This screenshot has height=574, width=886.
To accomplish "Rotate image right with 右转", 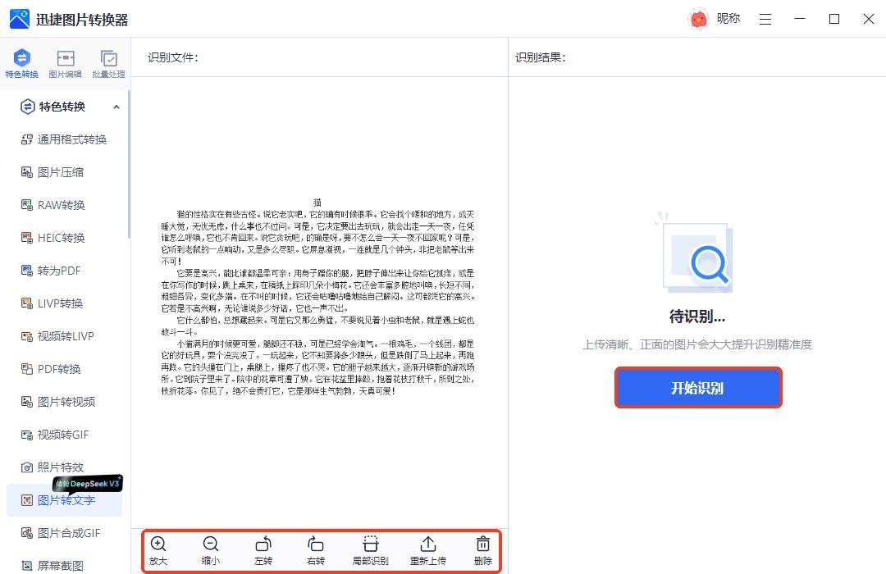I will tap(316, 544).
